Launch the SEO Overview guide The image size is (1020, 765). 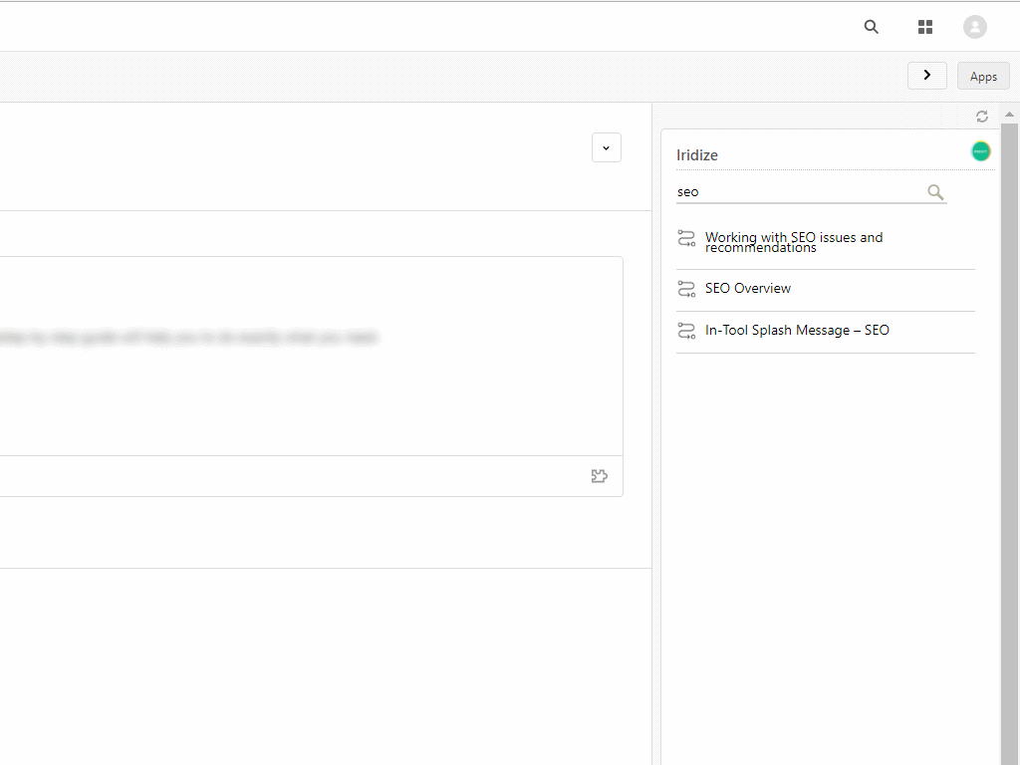(747, 289)
